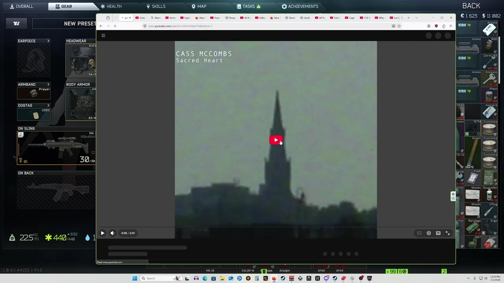
Task: Toggle subtitles in the video player
Action: coord(419,233)
